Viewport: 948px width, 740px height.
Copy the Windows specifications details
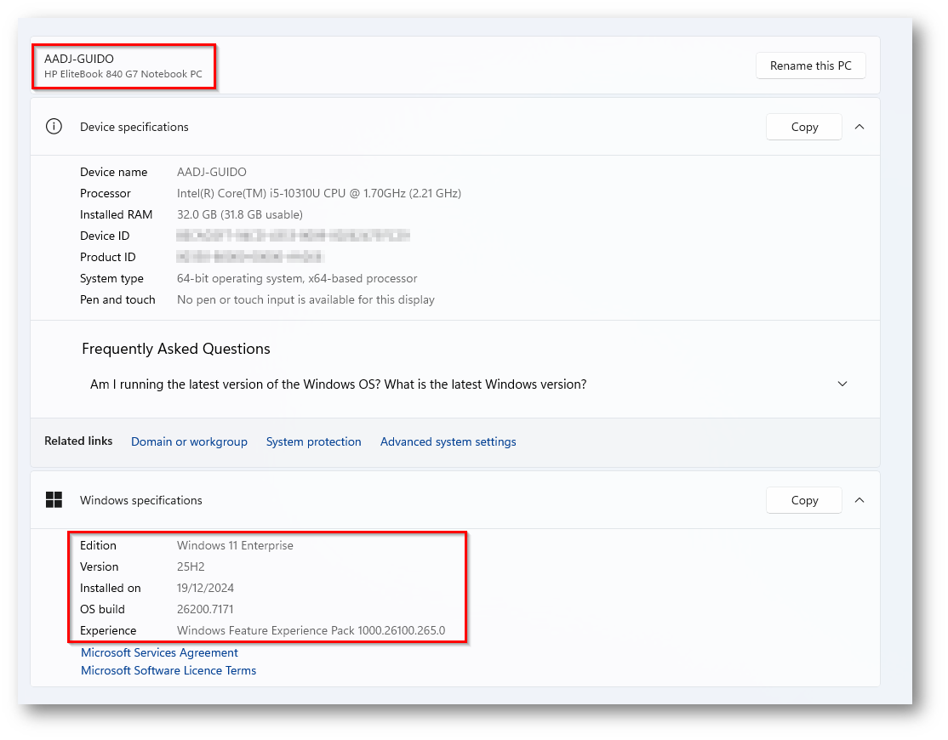pyautogui.click(x=803, y=500)
